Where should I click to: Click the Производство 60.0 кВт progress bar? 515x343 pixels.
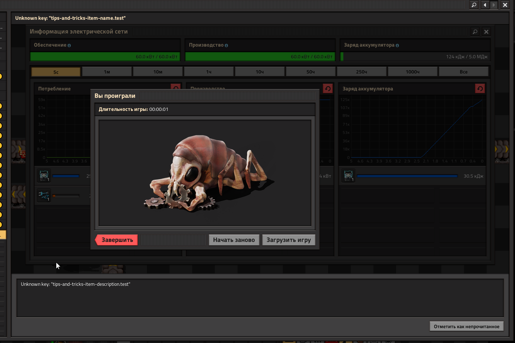pyautogui.click(x=260, y=57)
